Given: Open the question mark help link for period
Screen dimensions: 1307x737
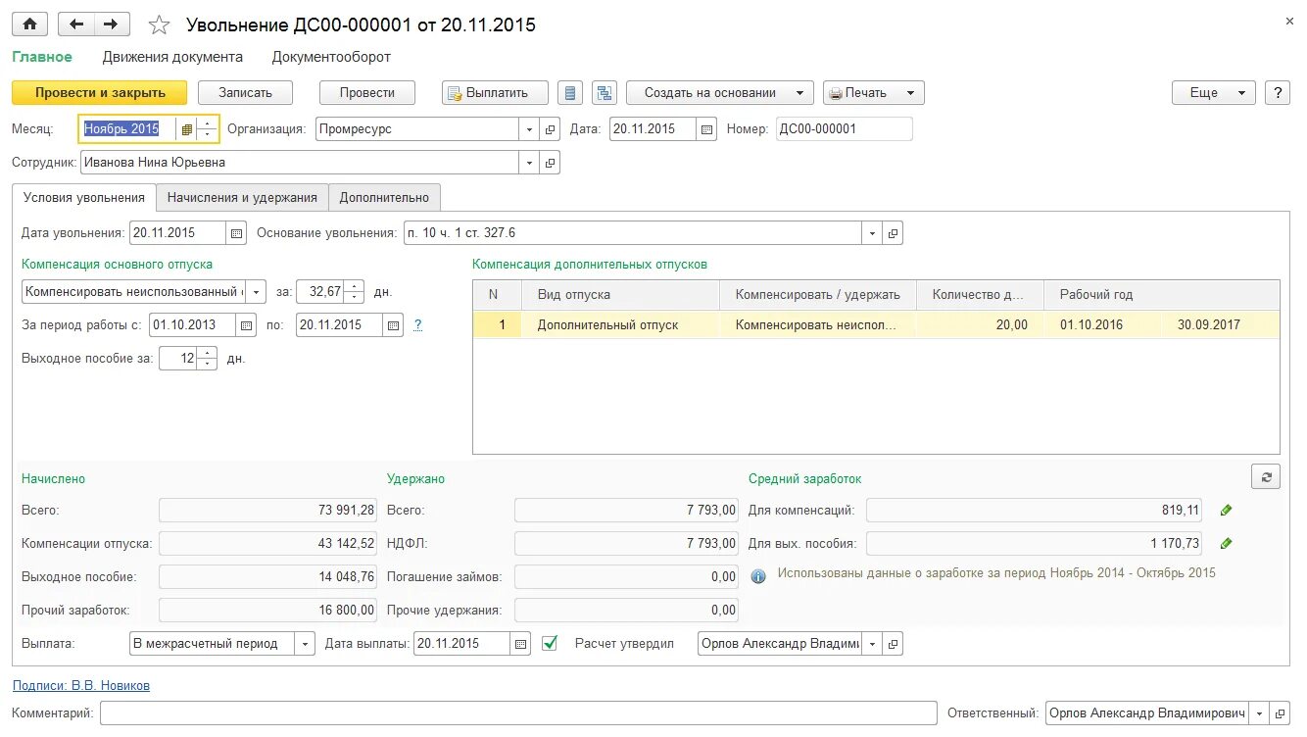Looking at the screenshot, I should (418, 325).
